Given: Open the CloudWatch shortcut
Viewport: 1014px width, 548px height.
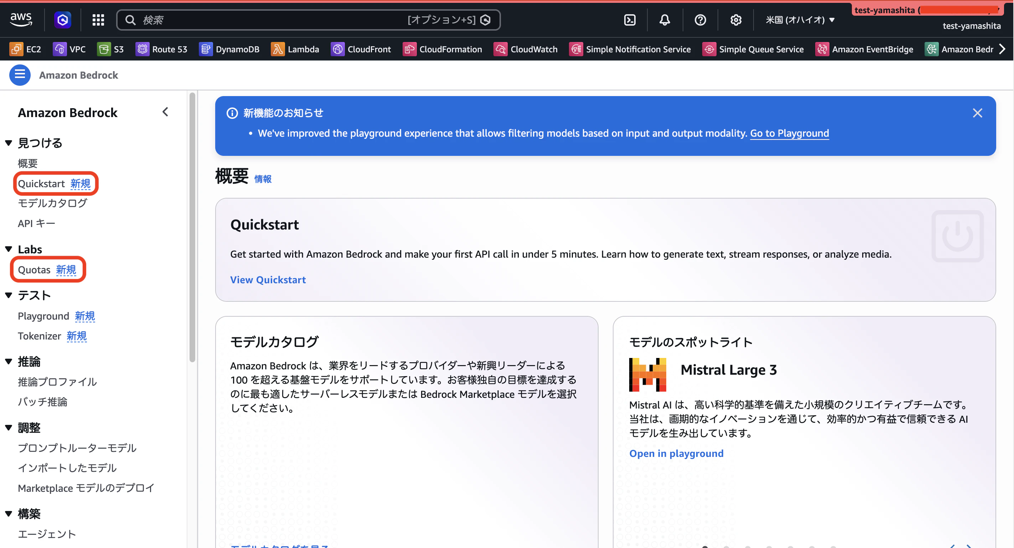Looking at the screenshot, I should 526,49.
